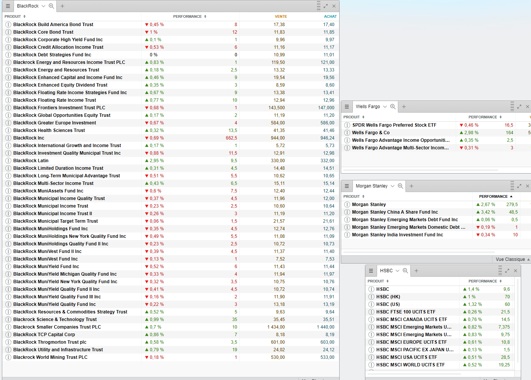
Task: Open the options icon beside Morgan Stanley India Investment Fund Inc
Action: coord(347,235)
